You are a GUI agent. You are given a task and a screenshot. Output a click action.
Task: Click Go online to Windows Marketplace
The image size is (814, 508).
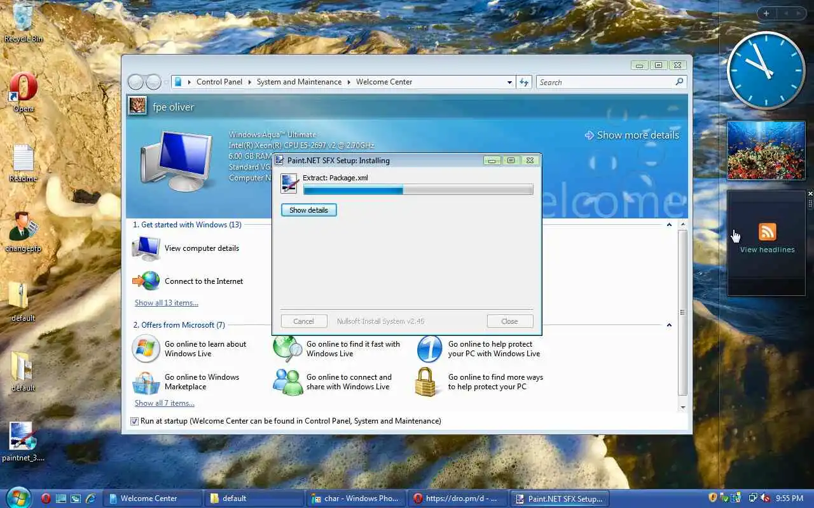[x=202, y=382]
